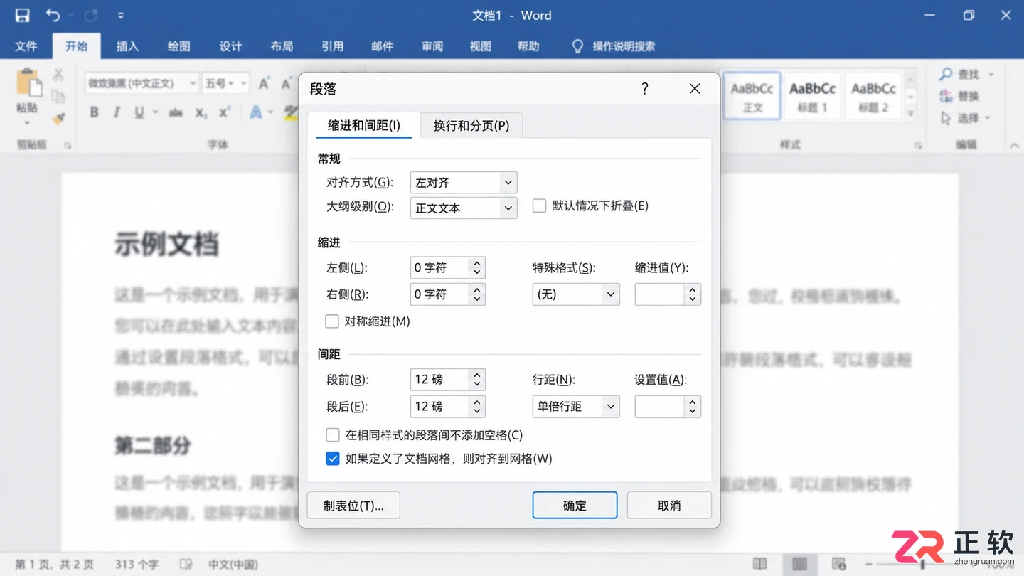
Task: Click the Copy icon in the ribbon
Action: 58,96
